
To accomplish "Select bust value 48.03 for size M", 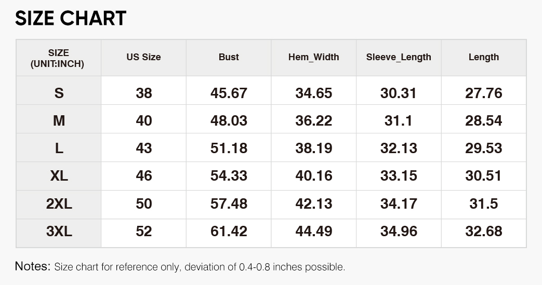I will [x=229, y=121].
